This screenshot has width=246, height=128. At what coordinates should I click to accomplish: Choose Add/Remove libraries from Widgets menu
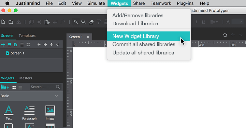click(138, 16)
